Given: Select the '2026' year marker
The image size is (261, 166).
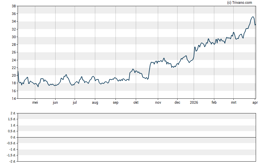Looking at the screenshot, I should click(194, 103).
